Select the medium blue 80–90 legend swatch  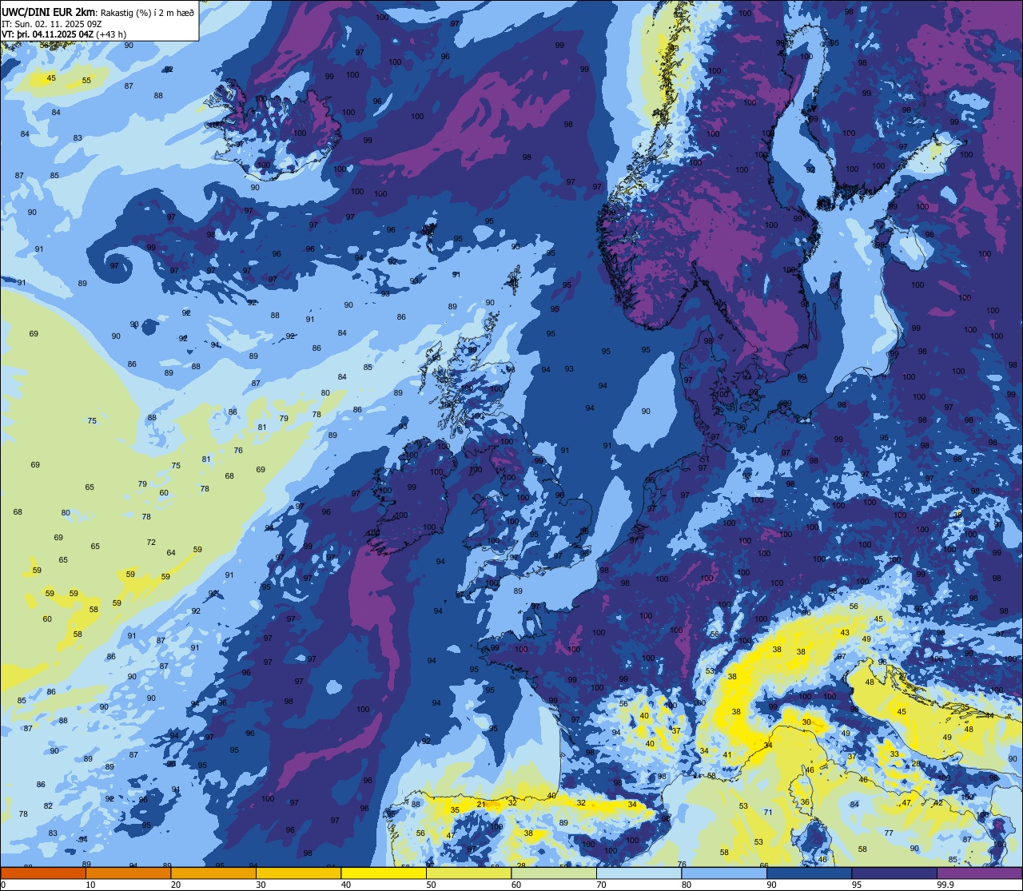(x=724, y=873)
